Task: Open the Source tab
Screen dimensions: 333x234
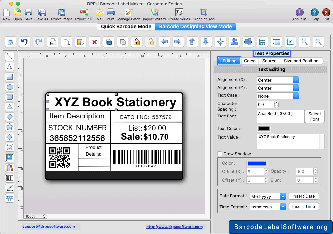Action: pos(269,61)
